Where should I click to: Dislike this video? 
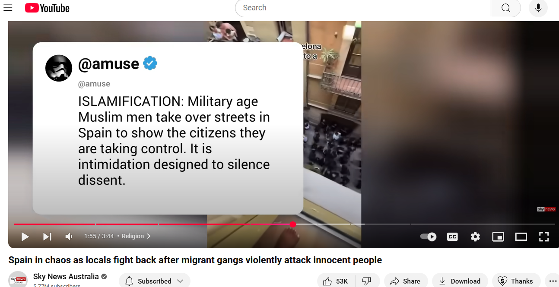pos(367,281)
